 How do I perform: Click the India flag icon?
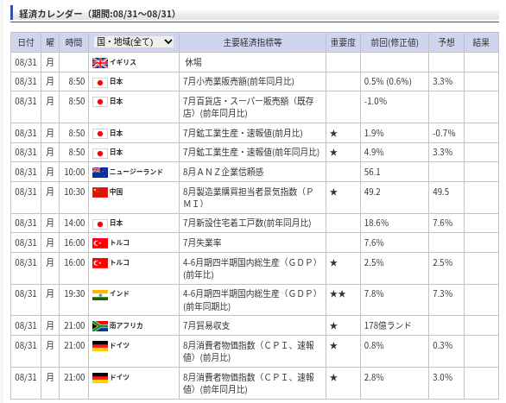point(100,295)
